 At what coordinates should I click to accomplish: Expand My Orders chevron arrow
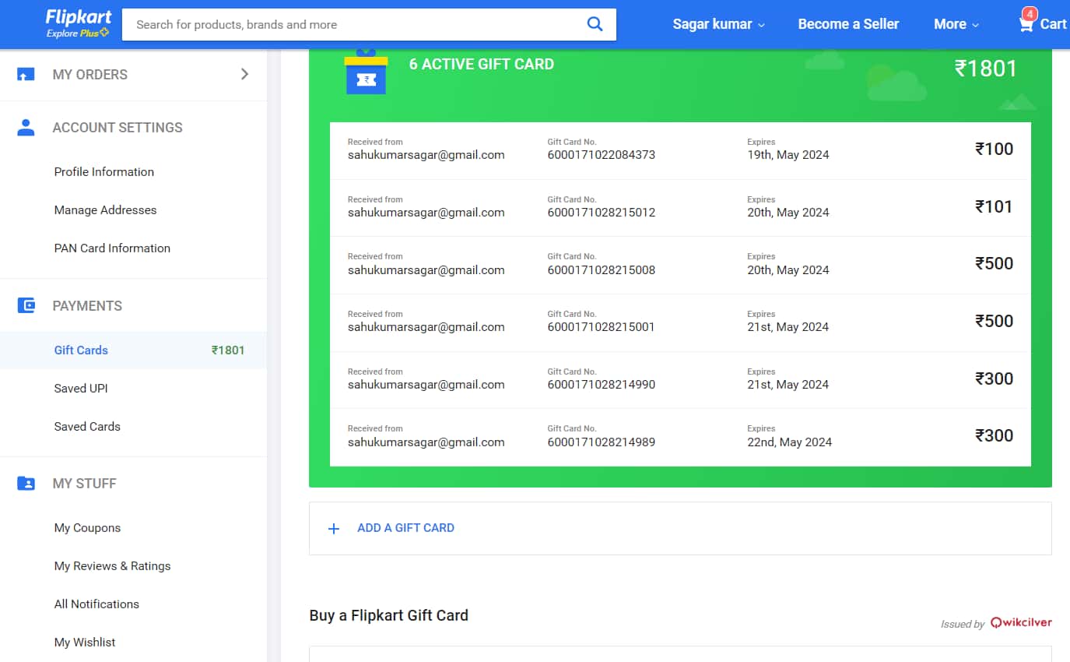(244, 74)
